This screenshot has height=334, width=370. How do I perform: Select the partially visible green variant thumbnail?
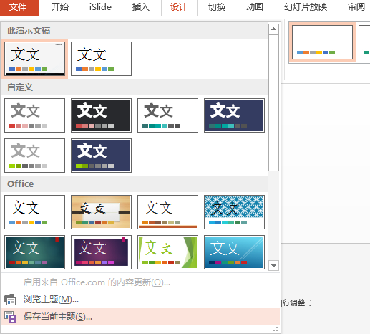pos(364,42)
